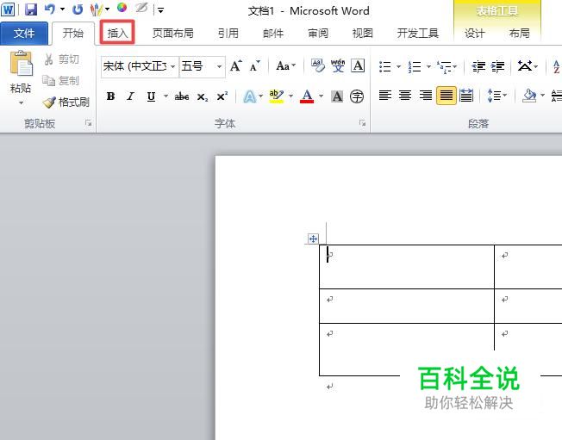Toggle Underline formatting
This screenshot has height=440, width=562.
[151, 96]
